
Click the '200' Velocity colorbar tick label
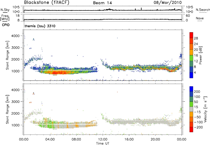click(197, 92)
